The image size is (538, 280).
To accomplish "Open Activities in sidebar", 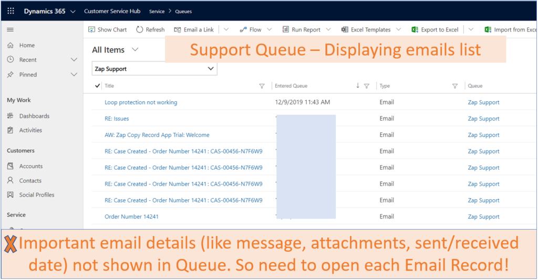I will coord(30,130).
